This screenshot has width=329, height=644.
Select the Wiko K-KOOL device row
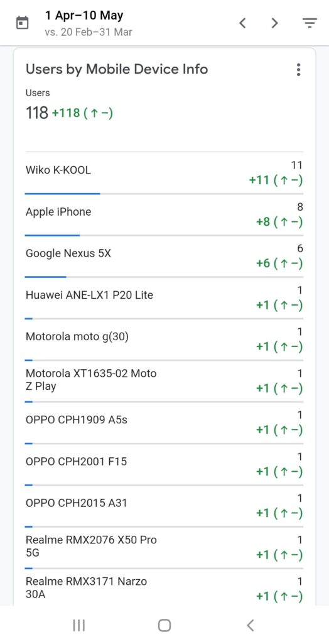click(x=164, y=173)
